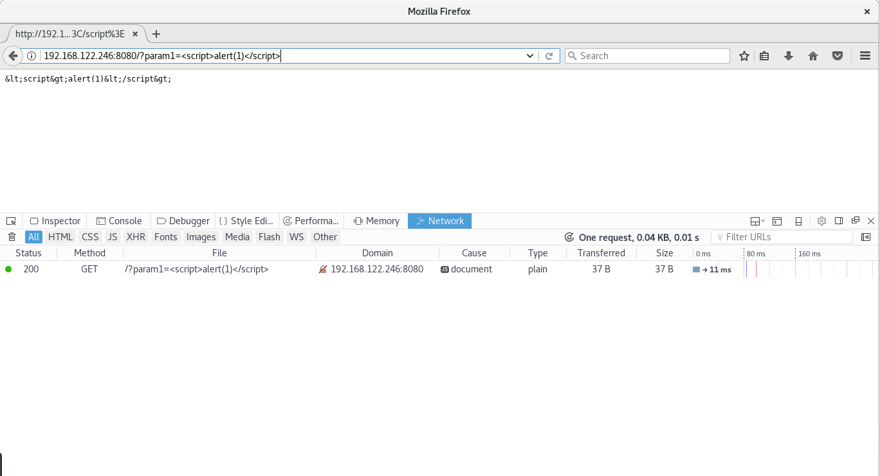Switch to the Console tab
880x476 pixels.
point(119,221)
